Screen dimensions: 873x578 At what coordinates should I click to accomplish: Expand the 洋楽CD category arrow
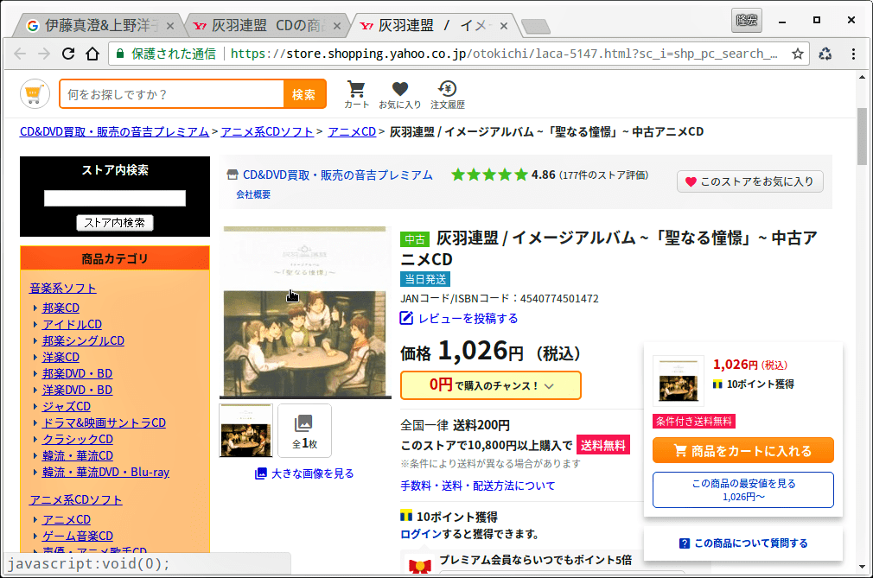35,357
